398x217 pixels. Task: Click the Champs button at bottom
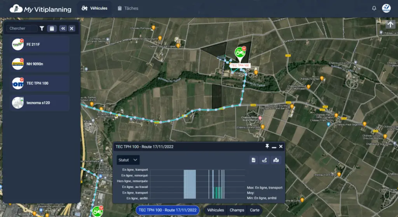pos(237,210)
